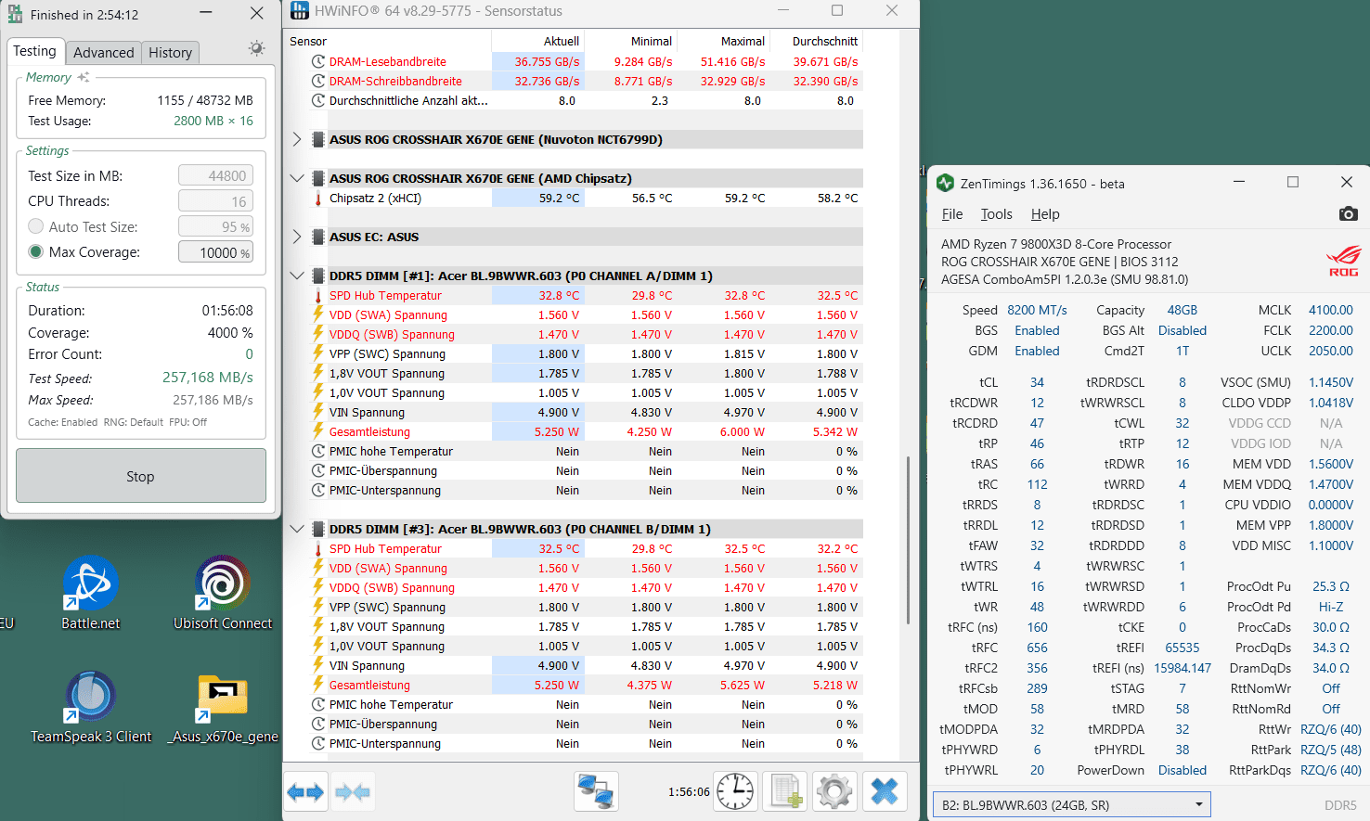
Task: Open the ZenTimings File menu
Action: click(x=952, y=214)
